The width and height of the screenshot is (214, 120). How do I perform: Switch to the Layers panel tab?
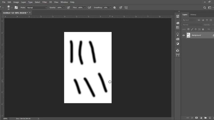pyautogui.click(x=185, y=15)
